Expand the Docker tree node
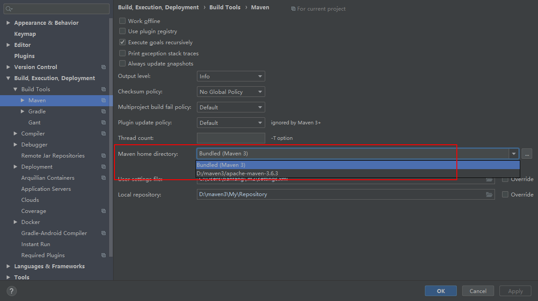This screenshot has width=538, height=301. pos(16,222)
